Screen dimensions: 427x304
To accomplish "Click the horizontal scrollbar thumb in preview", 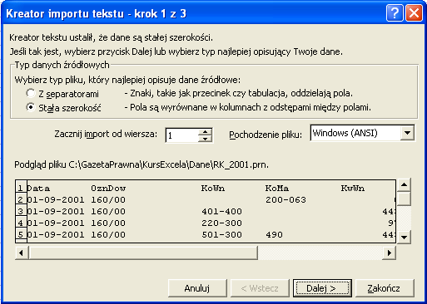I will click(143, 253).
